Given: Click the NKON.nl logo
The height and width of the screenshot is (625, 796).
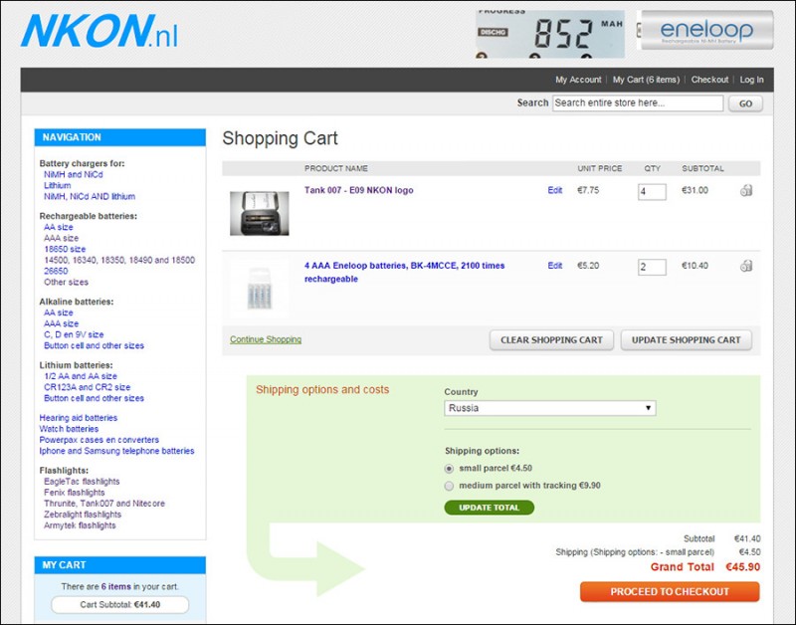Looking at the screenshot, I should 99,31.
